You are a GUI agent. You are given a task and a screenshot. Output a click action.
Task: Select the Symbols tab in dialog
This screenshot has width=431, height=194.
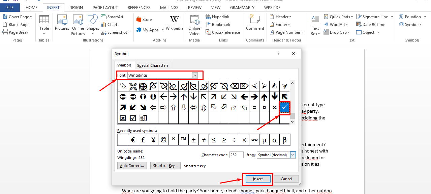pyautogui.click(x=124, y=65)
